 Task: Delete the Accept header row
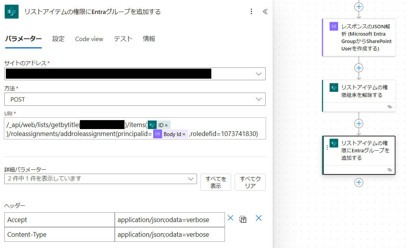click(230, 218)
